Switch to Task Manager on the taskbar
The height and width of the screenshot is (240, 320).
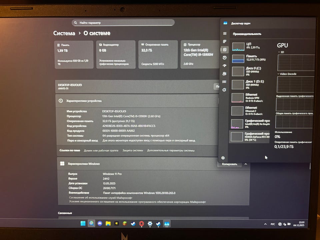tap(167, 224)
